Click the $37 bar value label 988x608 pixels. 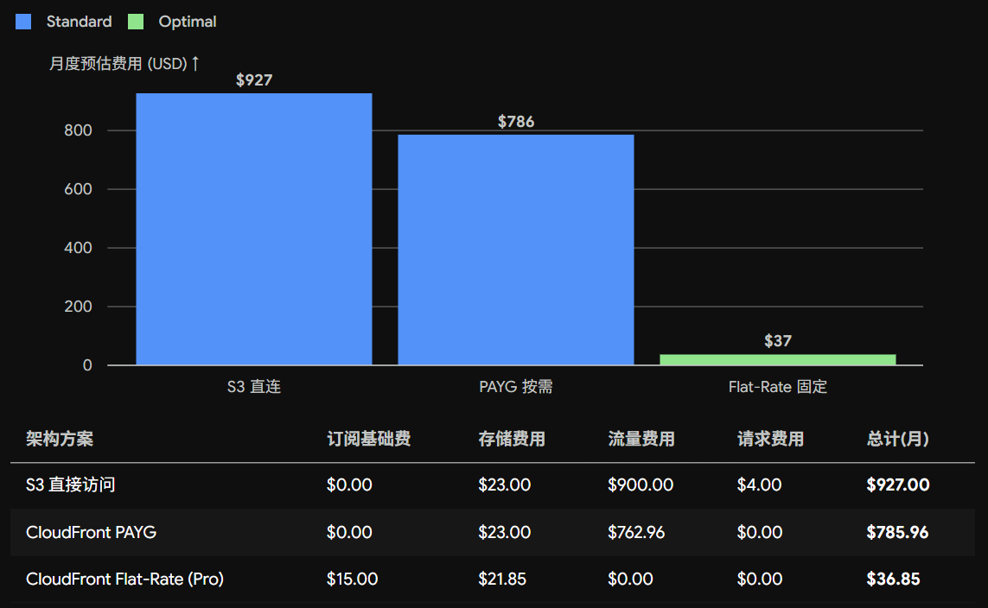point(778,341)
